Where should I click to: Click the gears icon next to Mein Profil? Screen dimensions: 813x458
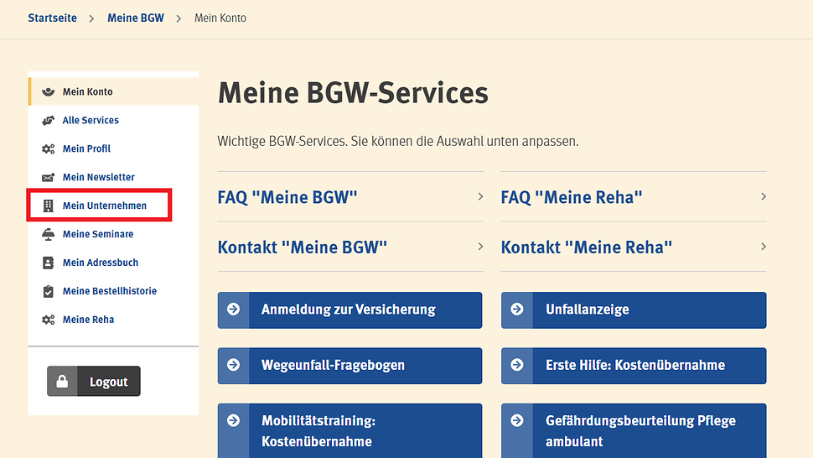click(x=49, y=148)
